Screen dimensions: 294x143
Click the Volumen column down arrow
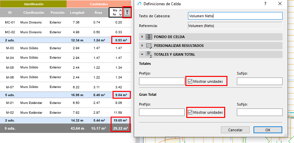pyautogui.click(x=120, y=14)
